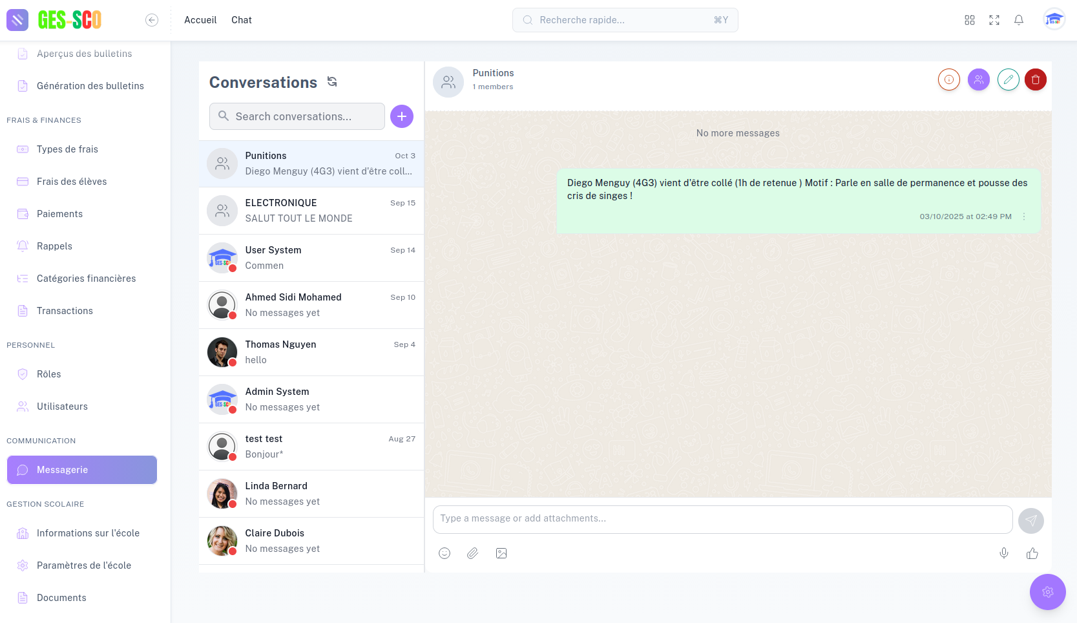The height and width of the screenshot is (623, 1077).
Task: Open the apps grid icon
Action: click(969, 19)
